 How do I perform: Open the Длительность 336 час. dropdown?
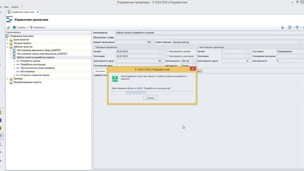[x=194, y=61]
